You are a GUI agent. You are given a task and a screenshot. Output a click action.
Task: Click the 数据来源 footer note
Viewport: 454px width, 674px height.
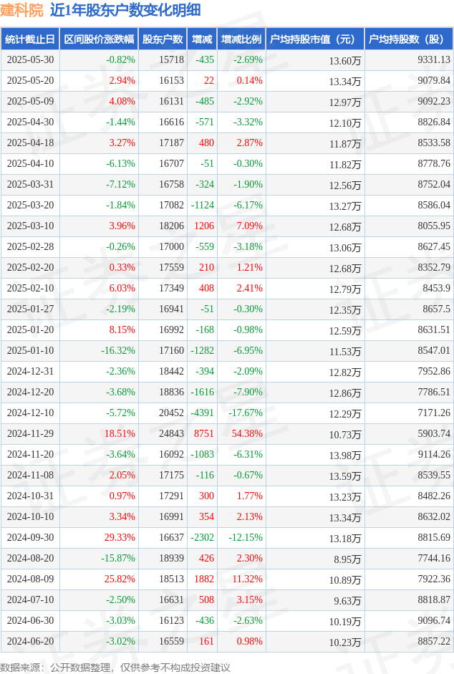(x=115, y=668)
